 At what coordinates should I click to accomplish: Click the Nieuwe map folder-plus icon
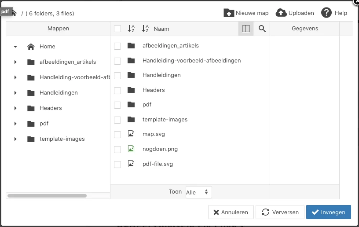[x=229, y=13]
